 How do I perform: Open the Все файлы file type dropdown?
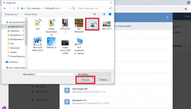tap(94, 74)
